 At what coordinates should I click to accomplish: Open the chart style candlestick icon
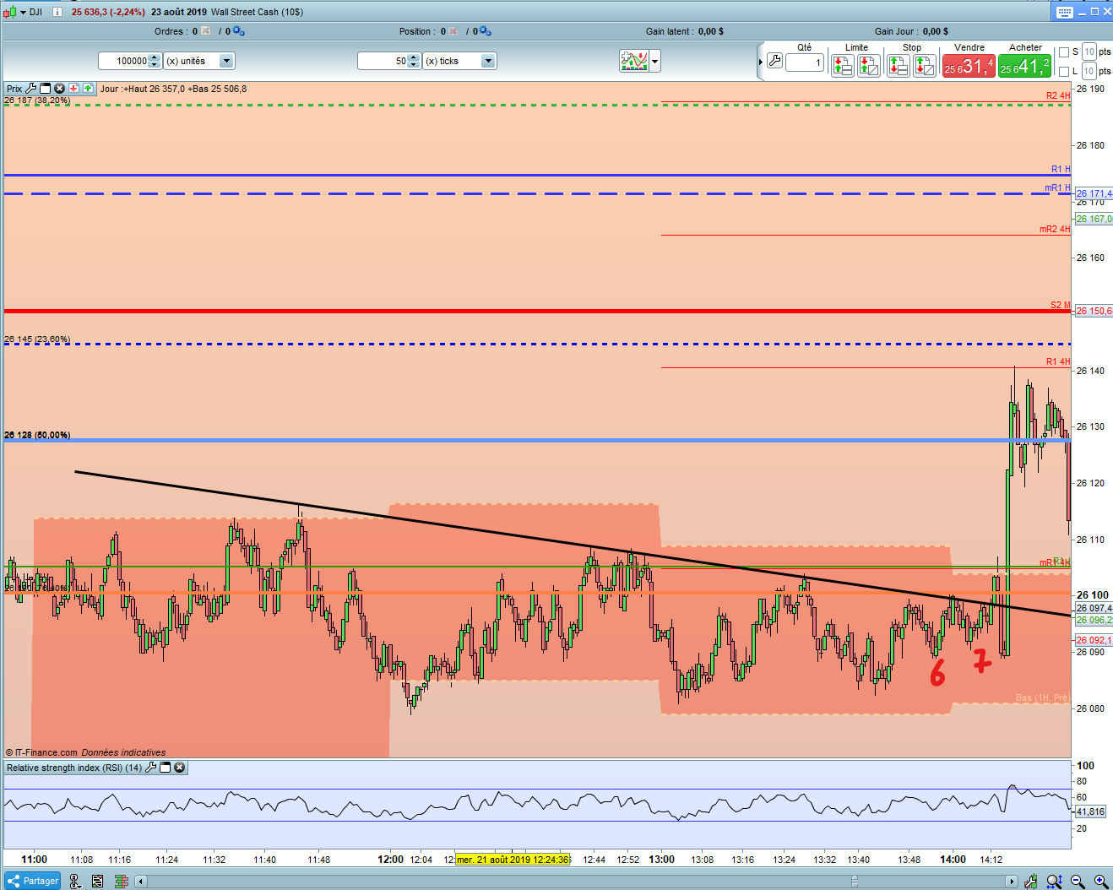pyautogui.click(x=10, y=12)
